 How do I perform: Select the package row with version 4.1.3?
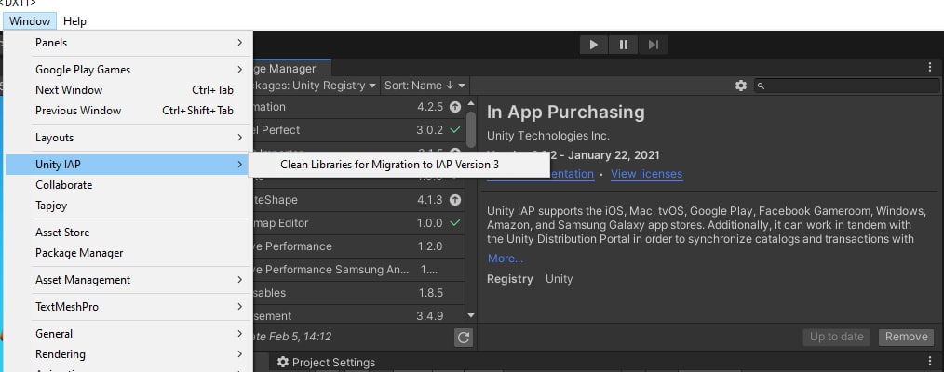(358, 200)
